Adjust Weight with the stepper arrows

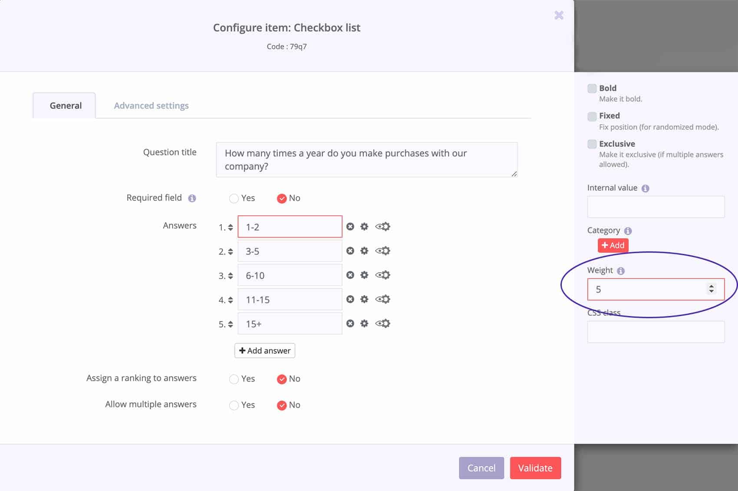pyautogui.click(x=711, y=289)
